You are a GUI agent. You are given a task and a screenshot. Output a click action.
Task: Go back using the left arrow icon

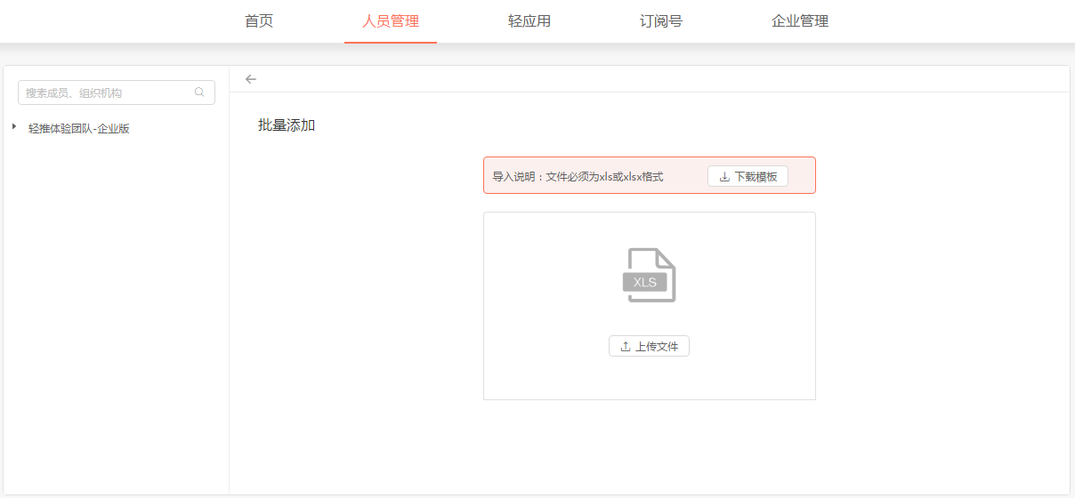pyautogui.click(x=251, y=79)
